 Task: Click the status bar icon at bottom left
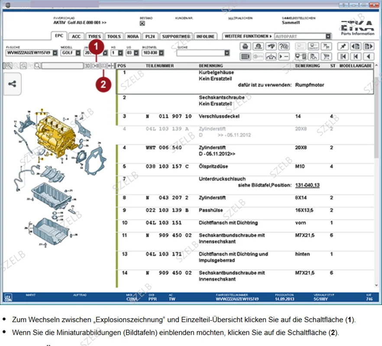point(8,297)
